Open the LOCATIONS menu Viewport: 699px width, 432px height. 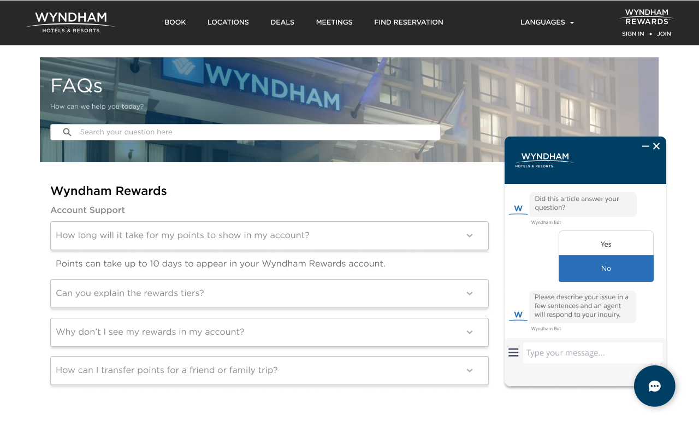tap(228, 22)
